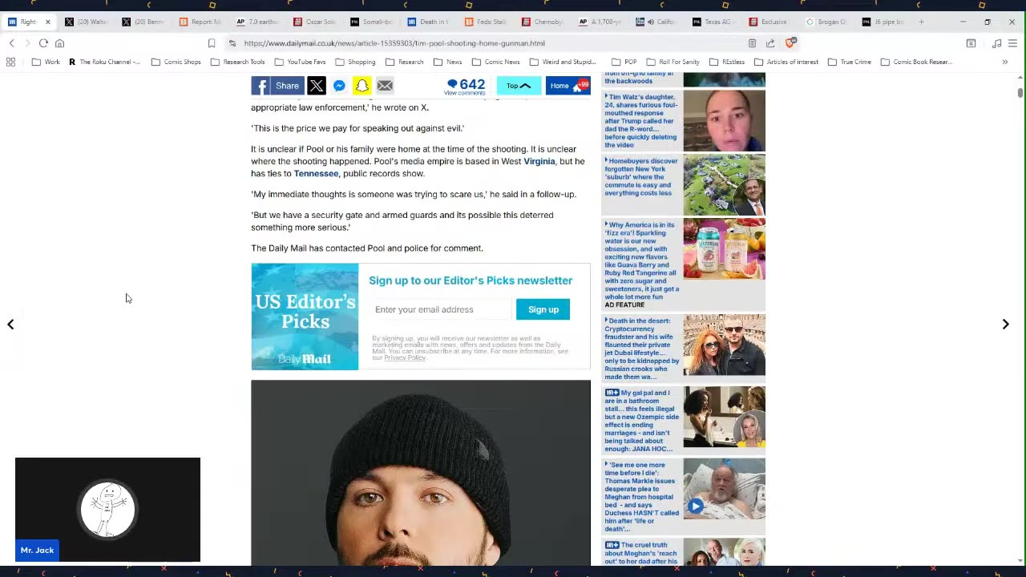Open the sidebar panel icon
Viewport: 1026px width, 577px height.
(971, 43)
